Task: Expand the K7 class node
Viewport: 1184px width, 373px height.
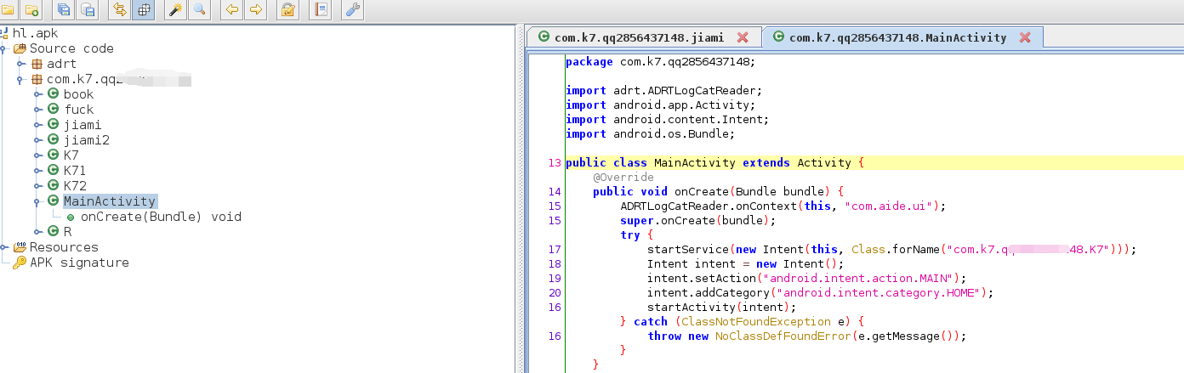Action: coord(38,155)
